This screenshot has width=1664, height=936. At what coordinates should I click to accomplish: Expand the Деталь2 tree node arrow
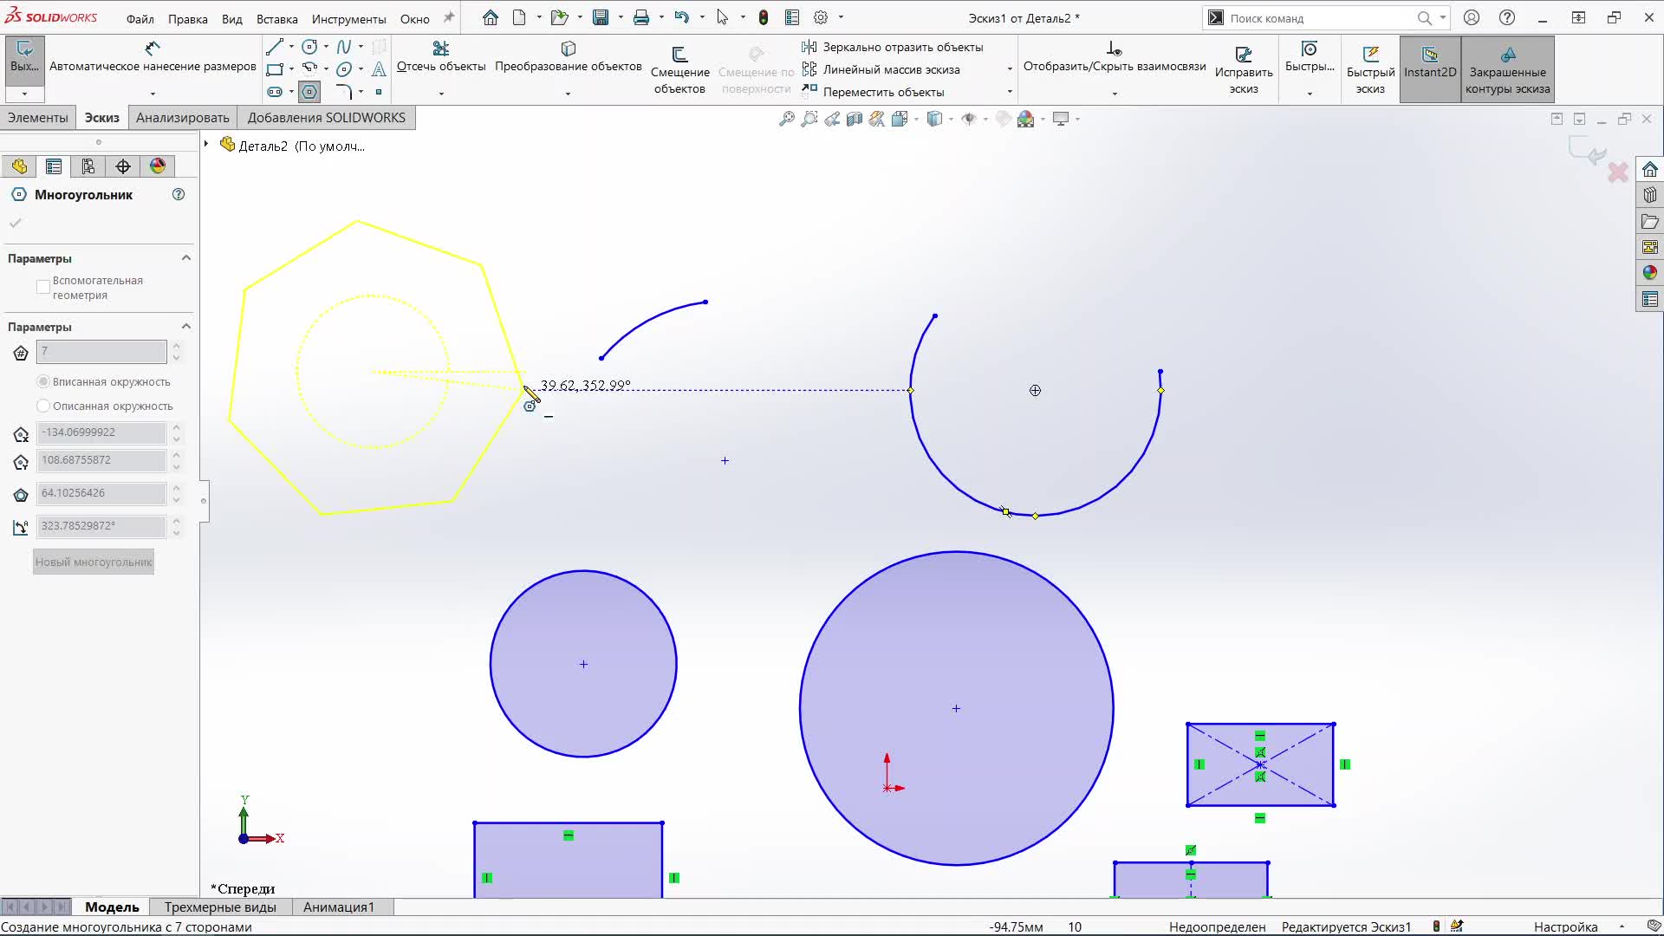point(206,144)
